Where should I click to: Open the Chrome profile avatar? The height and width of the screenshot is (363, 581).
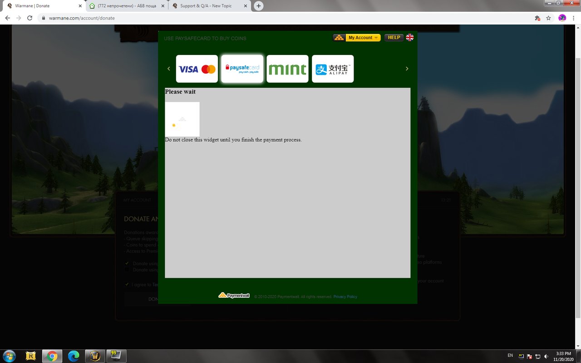click(562, 18)
